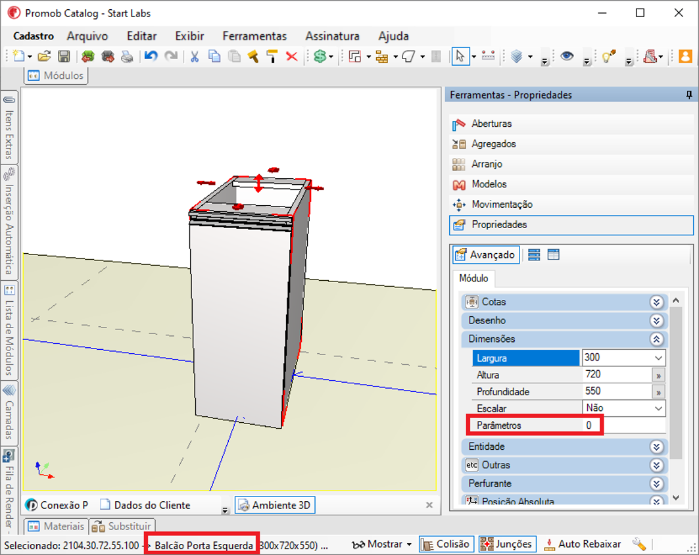Click the yellow brush icon
Viewport: 699px width, 555px height.
tap(253, 56)
